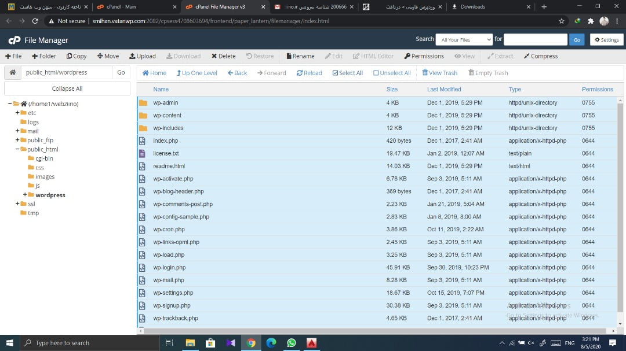Viewport: 626px width, 351px height.
Task: Click the vertical scrollbar of file list
Action: coord(620,207)
